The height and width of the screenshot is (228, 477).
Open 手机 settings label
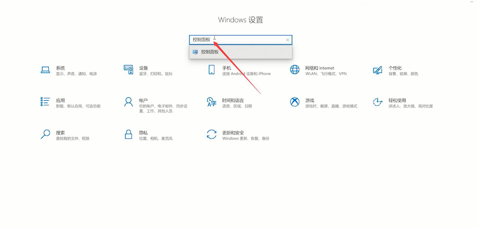click(x=227, y=68)
